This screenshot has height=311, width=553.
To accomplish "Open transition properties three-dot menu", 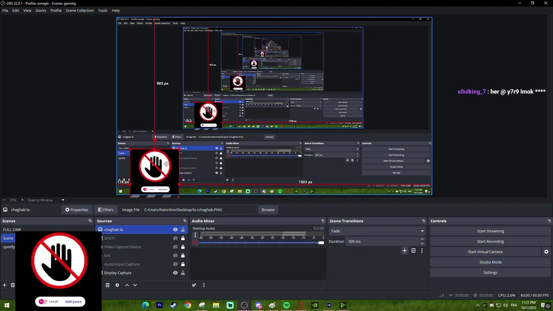I will pos(422,251).
